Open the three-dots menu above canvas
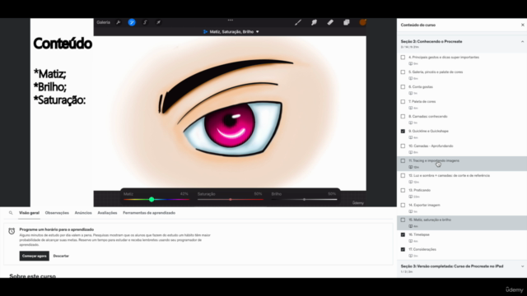The height and width of the screenshot is (296, 527). (x=231, y=20)
